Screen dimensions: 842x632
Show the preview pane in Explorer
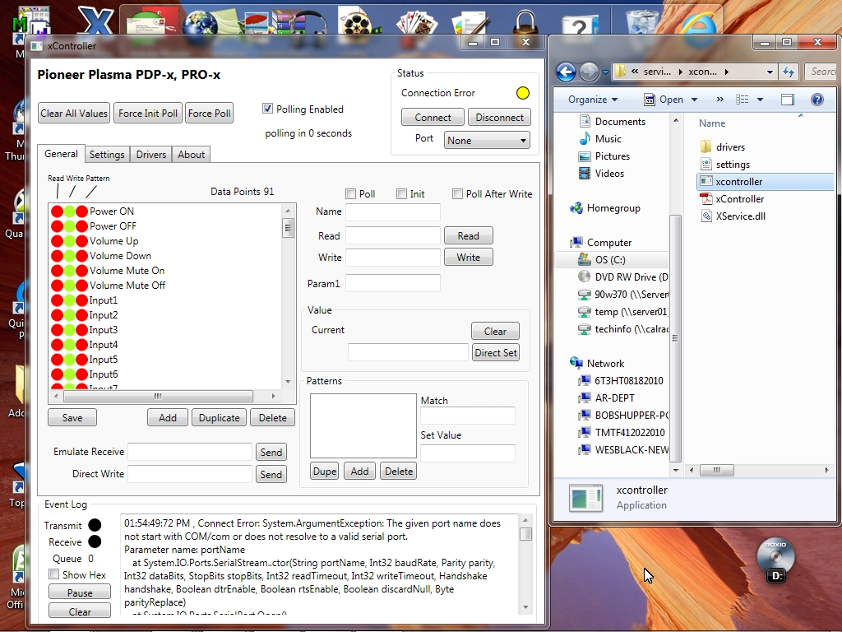click(787, 100)
